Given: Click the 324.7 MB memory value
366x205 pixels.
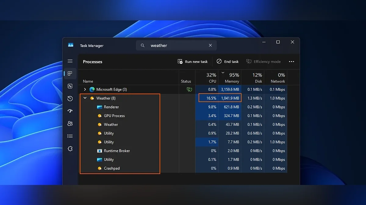Looking at the screenshot, I should (231, 116).
